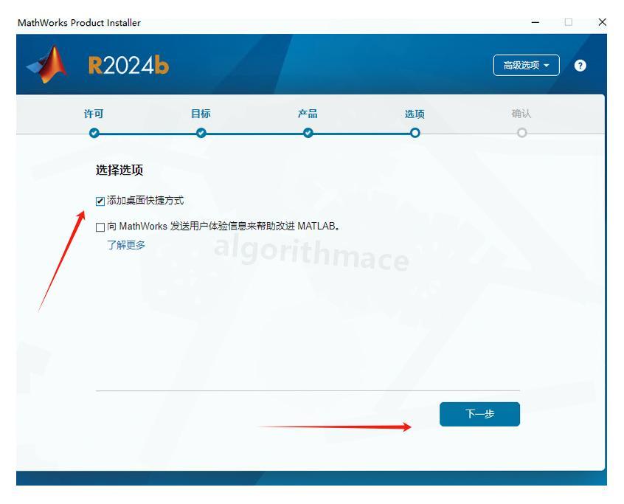Click the 下一步 button
The image size is (624, 504).
point(479,414)
